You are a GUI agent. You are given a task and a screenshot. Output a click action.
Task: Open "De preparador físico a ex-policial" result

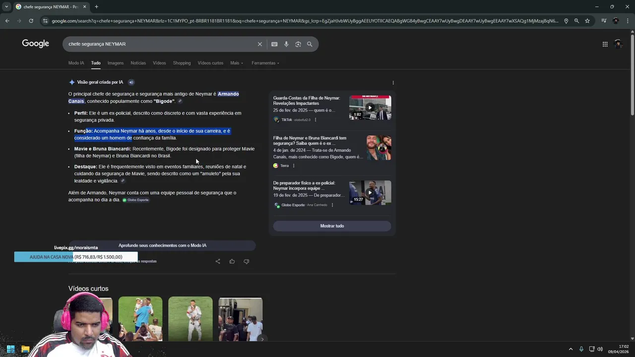click(304, 185)
